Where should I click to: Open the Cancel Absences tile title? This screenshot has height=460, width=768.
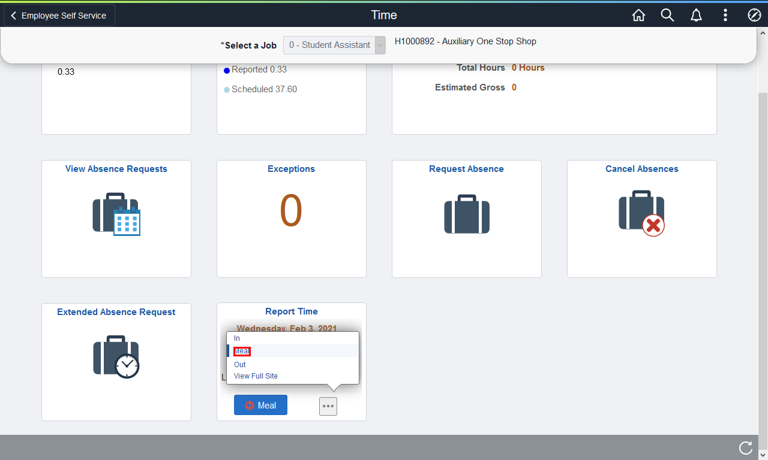[x=642, y=169]
